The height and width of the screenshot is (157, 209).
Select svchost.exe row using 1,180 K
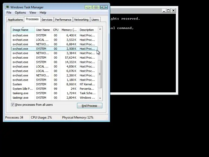54,80
